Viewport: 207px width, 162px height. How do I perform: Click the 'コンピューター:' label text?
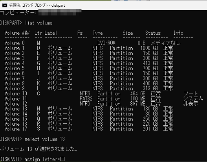(x=18, y=13)
